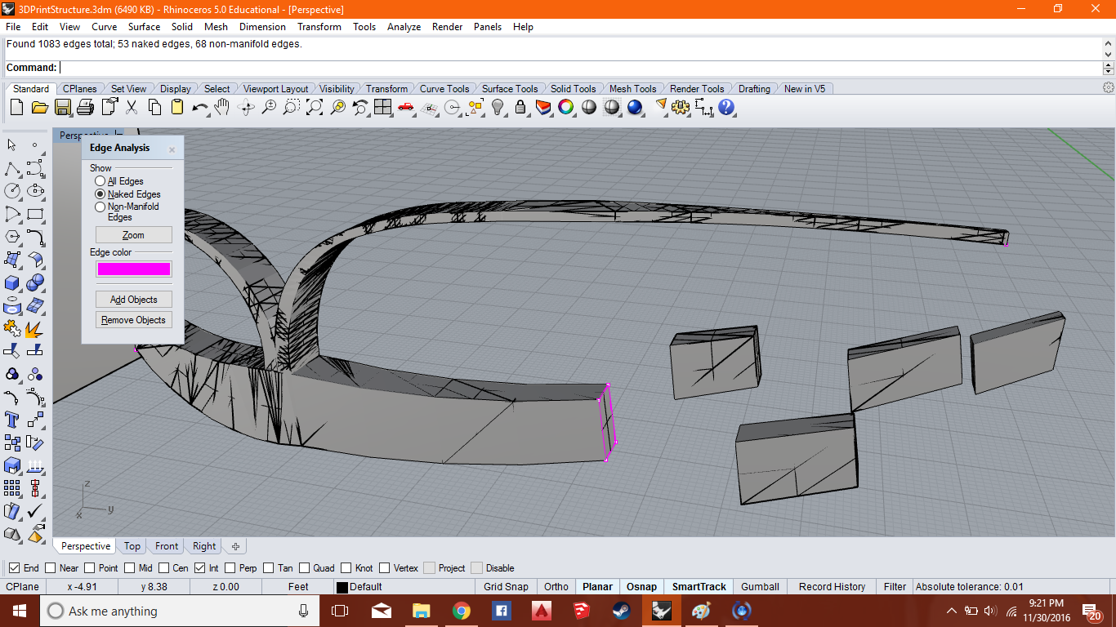Select the Box solid tool
Viewport: 1116px width, 627px height.
[x=12, y=282]
